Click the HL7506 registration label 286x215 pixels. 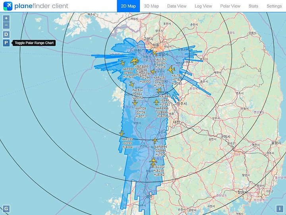pyautogui.click(x=161, y=154)
